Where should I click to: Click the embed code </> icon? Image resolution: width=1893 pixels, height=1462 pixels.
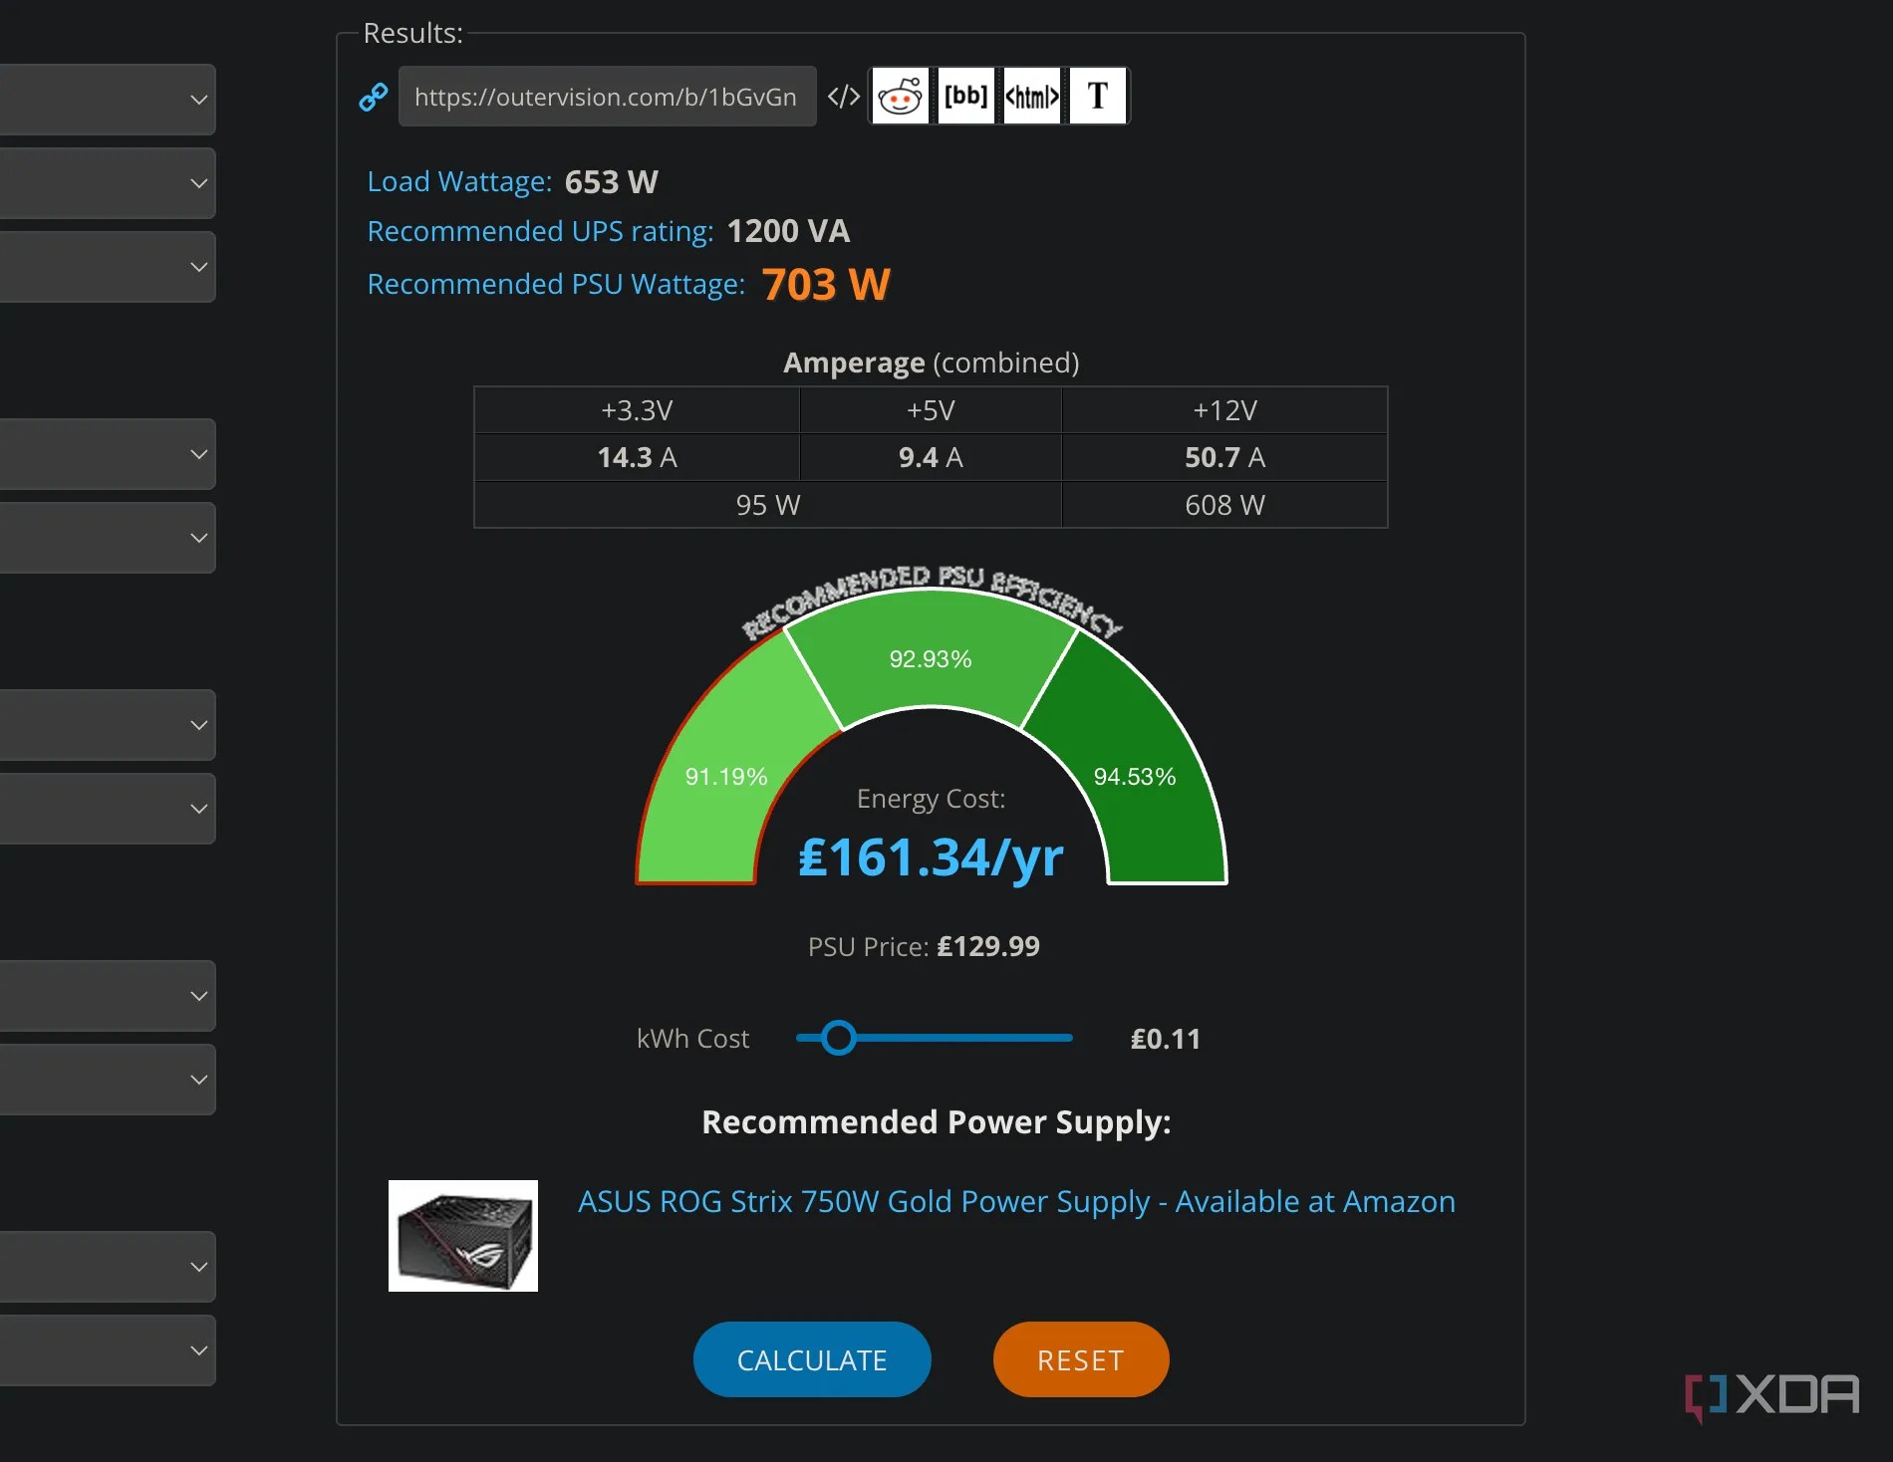(843, 97)
